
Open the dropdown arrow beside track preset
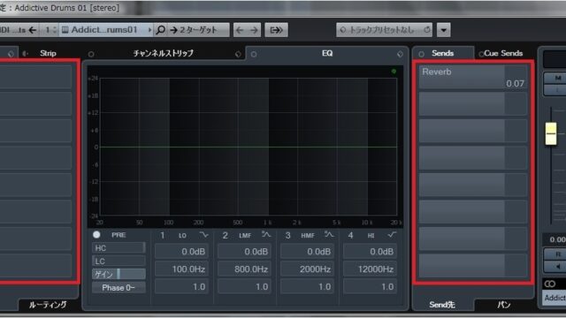444,30
